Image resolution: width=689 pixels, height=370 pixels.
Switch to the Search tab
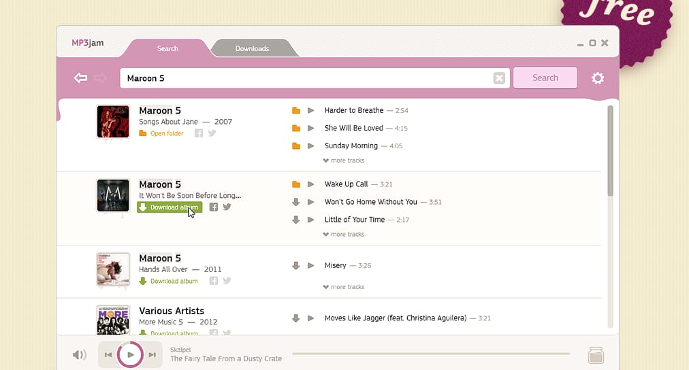(x=167, y=48)
